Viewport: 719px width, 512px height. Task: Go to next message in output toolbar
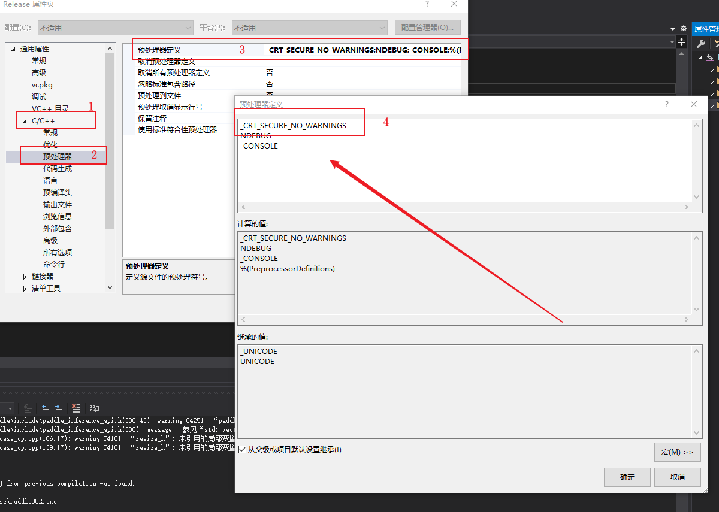click(x=59, y=408)
